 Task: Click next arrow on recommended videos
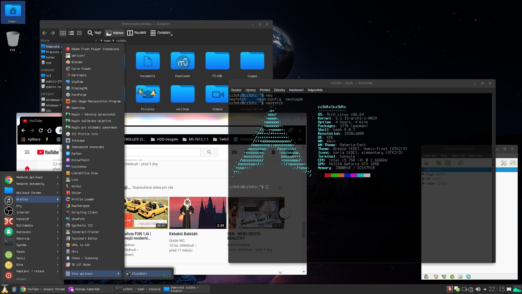(284, 213)
